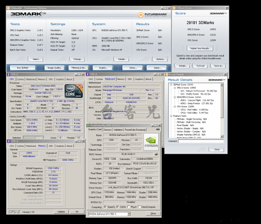Image resolution: width=261 pixels, height=224 pixels.
Task: Click OK in the CPU-Z Memory window
Action: coord(77,212)
